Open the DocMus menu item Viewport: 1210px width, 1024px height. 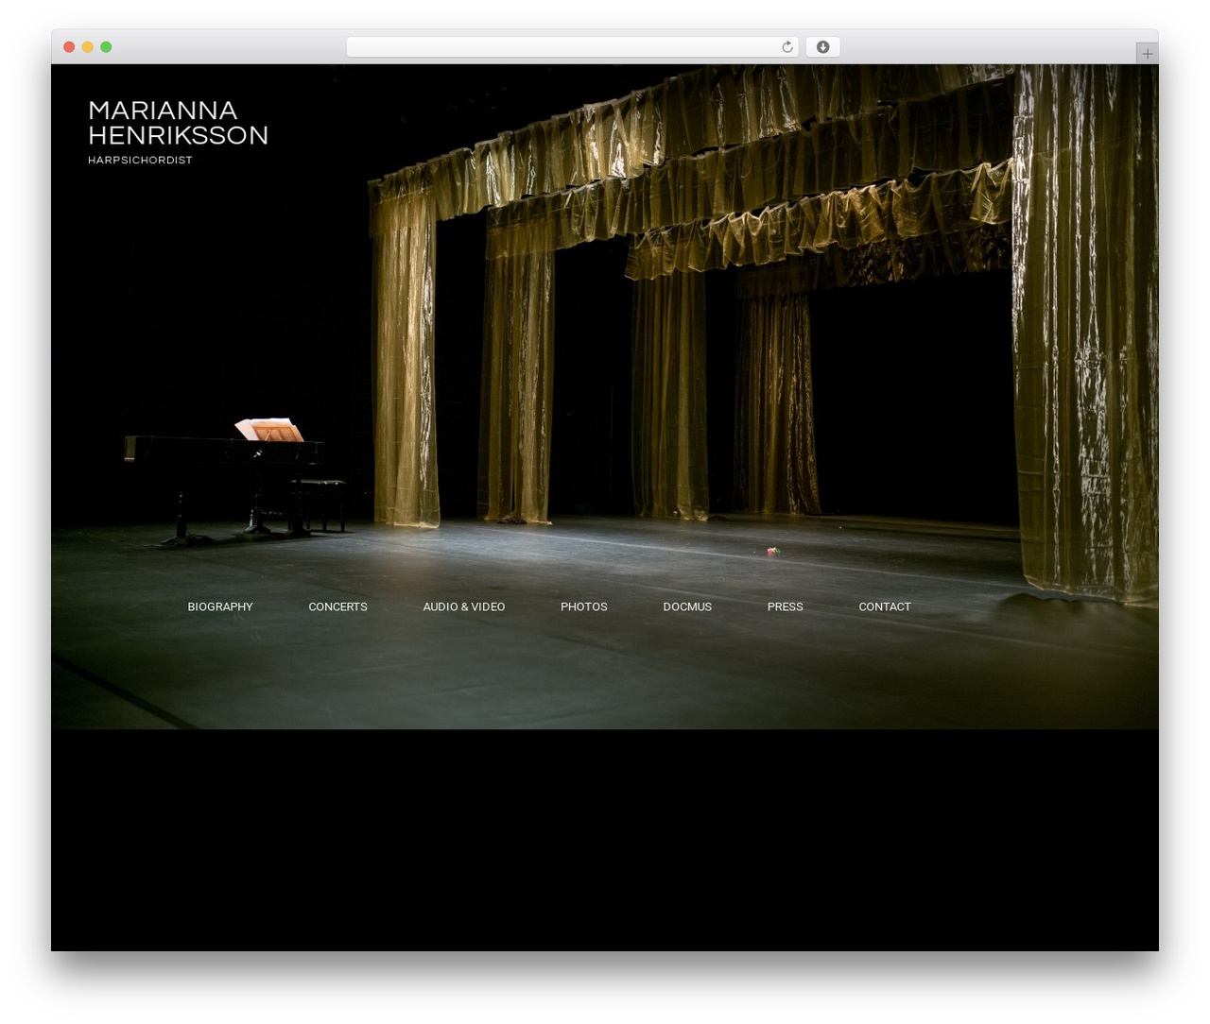tap(687, 606)
